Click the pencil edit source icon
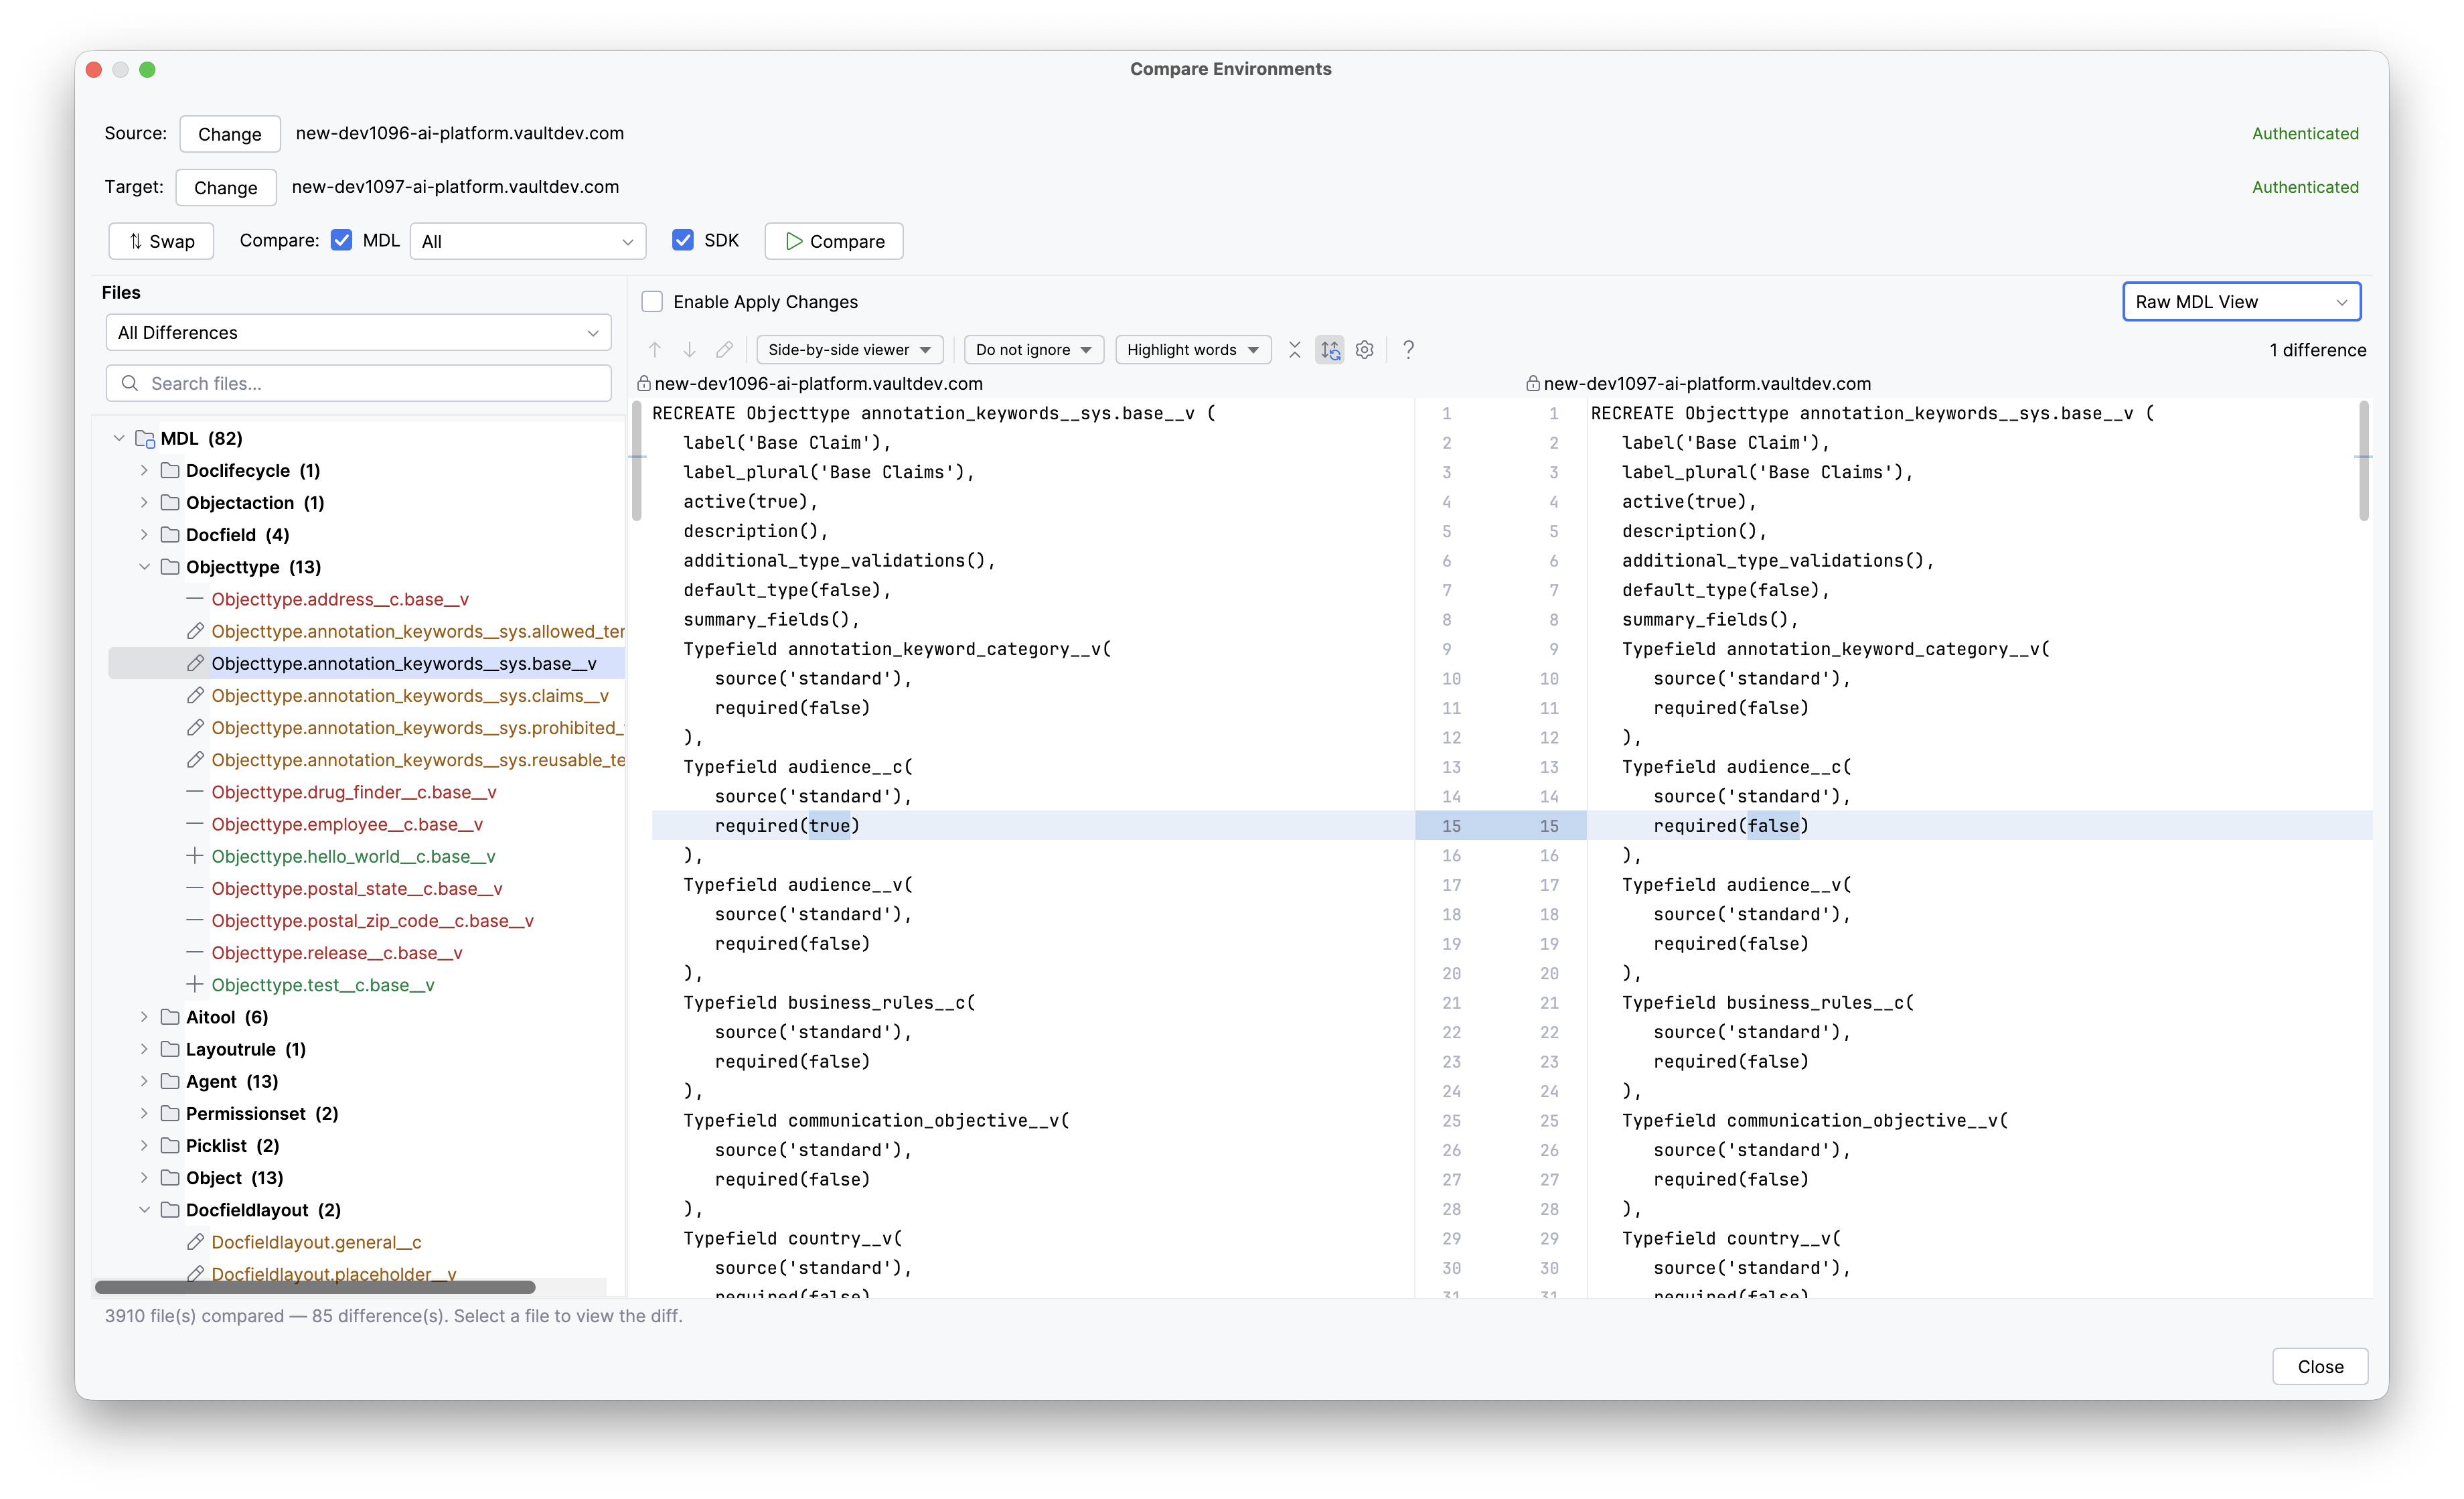The height and width of the screenshot is (1499, 2464). (725, 349)
